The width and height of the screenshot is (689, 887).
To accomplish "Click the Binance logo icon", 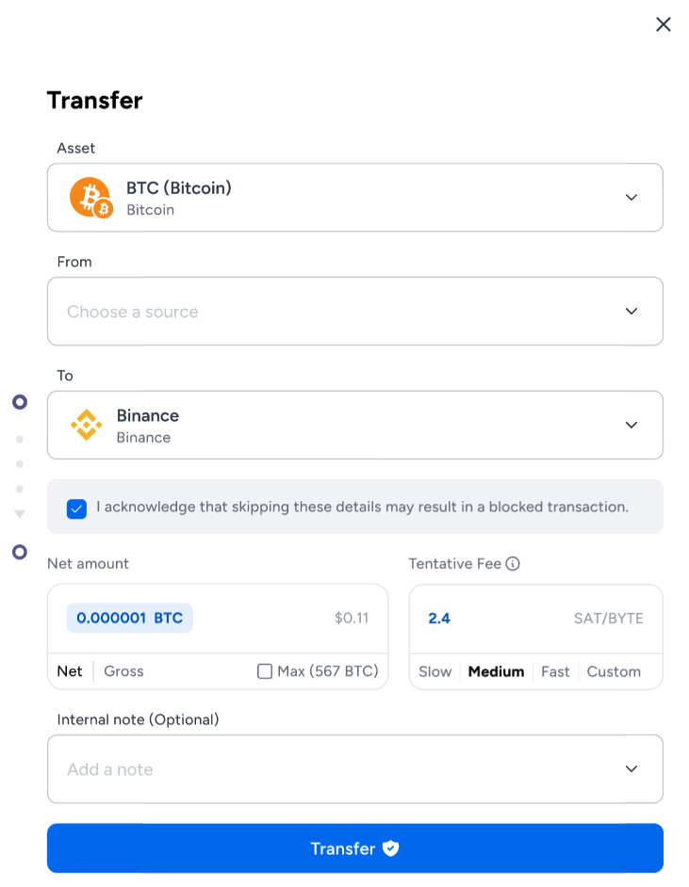I will (x=86, y=425).
